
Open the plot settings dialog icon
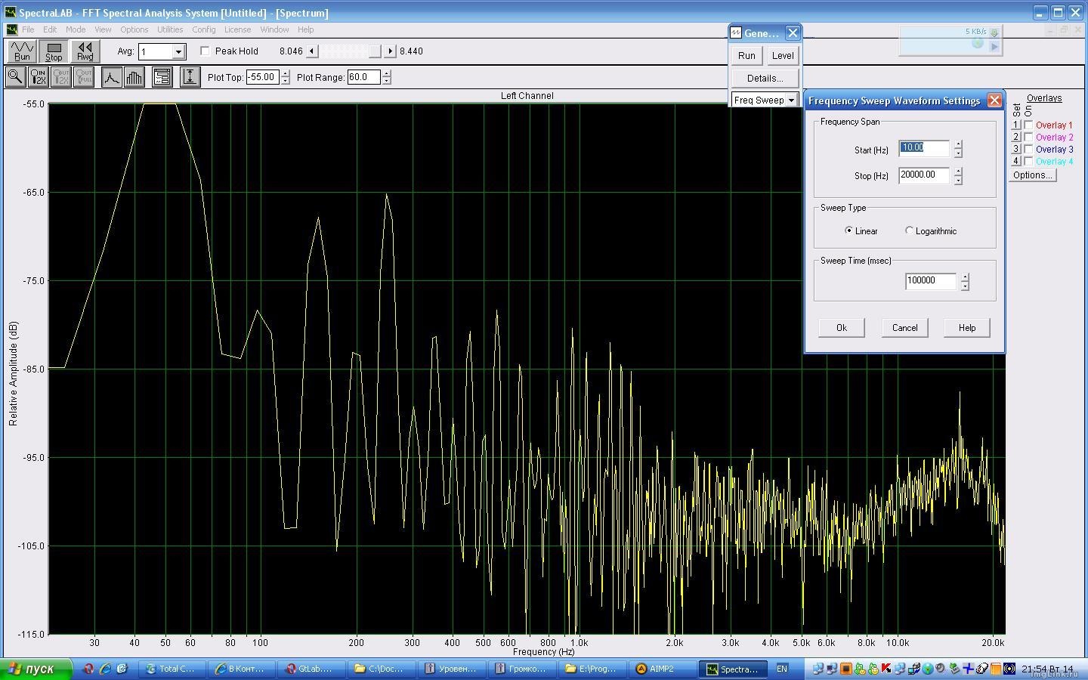pos(162,76)
